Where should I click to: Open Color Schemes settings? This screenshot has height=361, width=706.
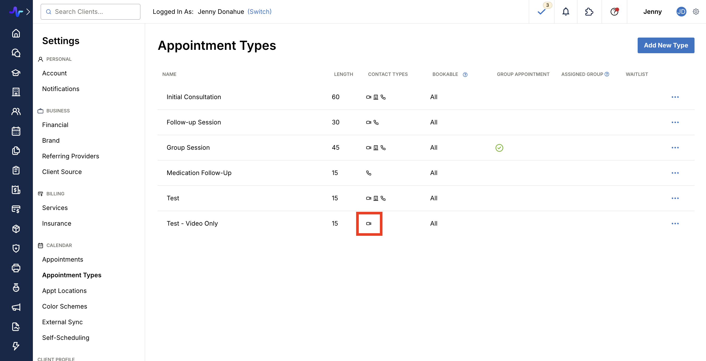click(x=64, y=306)
